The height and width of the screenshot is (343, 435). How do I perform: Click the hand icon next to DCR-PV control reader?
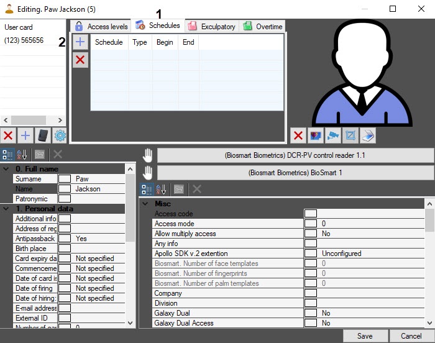(148, 155)
